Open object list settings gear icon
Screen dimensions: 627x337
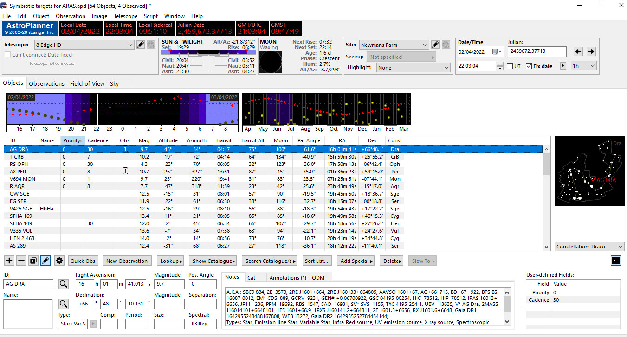coord(59,261)
